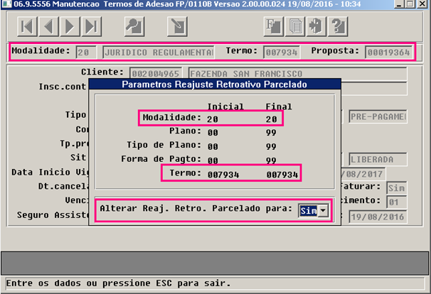Image resolution: width=431 pixels, height=294 pixels.
Task: Click the field showing 01 beside imento
Action: coord(396,202)
